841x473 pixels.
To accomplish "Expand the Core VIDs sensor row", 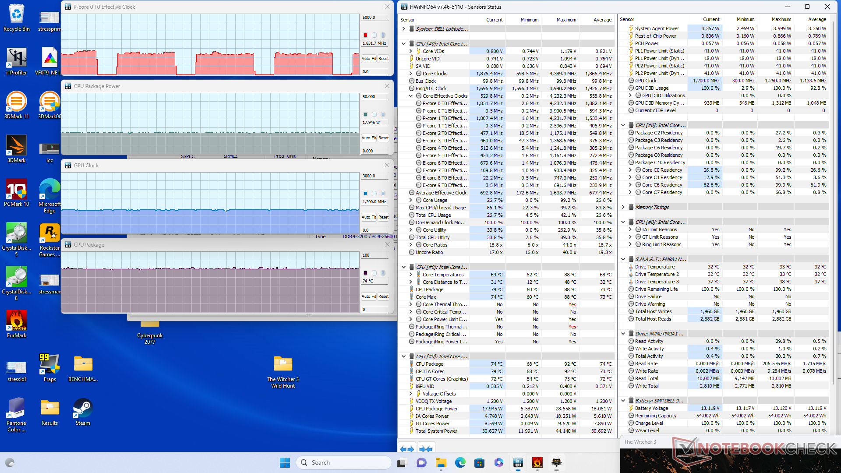I will tap(411, 51).
